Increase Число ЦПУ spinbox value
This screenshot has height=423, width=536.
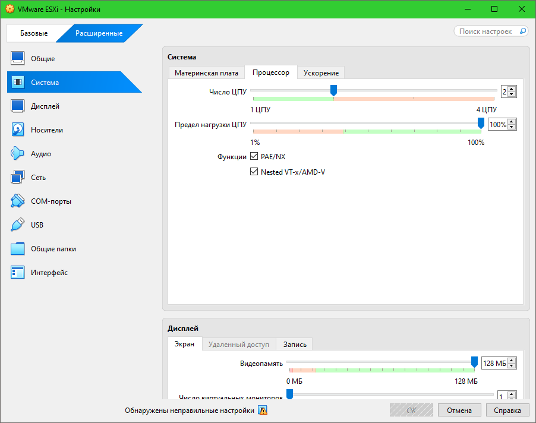[x=512, y=89]
